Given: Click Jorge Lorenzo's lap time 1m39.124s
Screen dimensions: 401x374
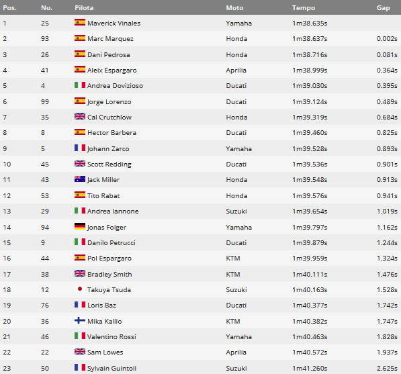Looking at the screenshot, I should (x=310, y=102).
